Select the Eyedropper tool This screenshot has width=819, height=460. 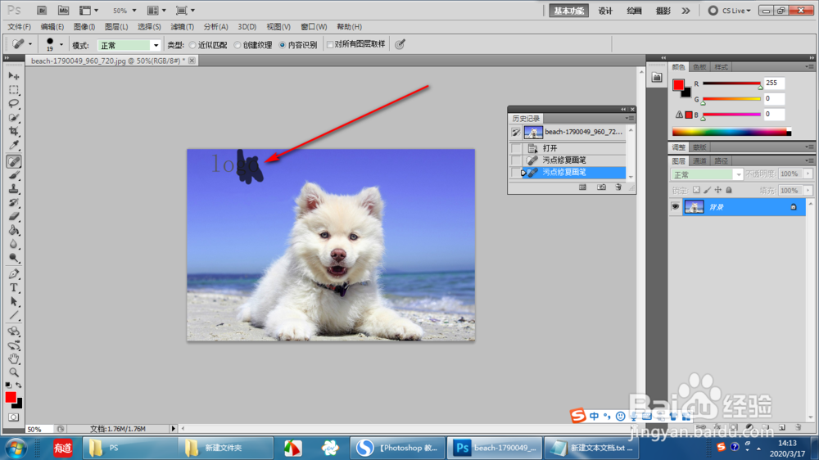(x=14, y=145)
